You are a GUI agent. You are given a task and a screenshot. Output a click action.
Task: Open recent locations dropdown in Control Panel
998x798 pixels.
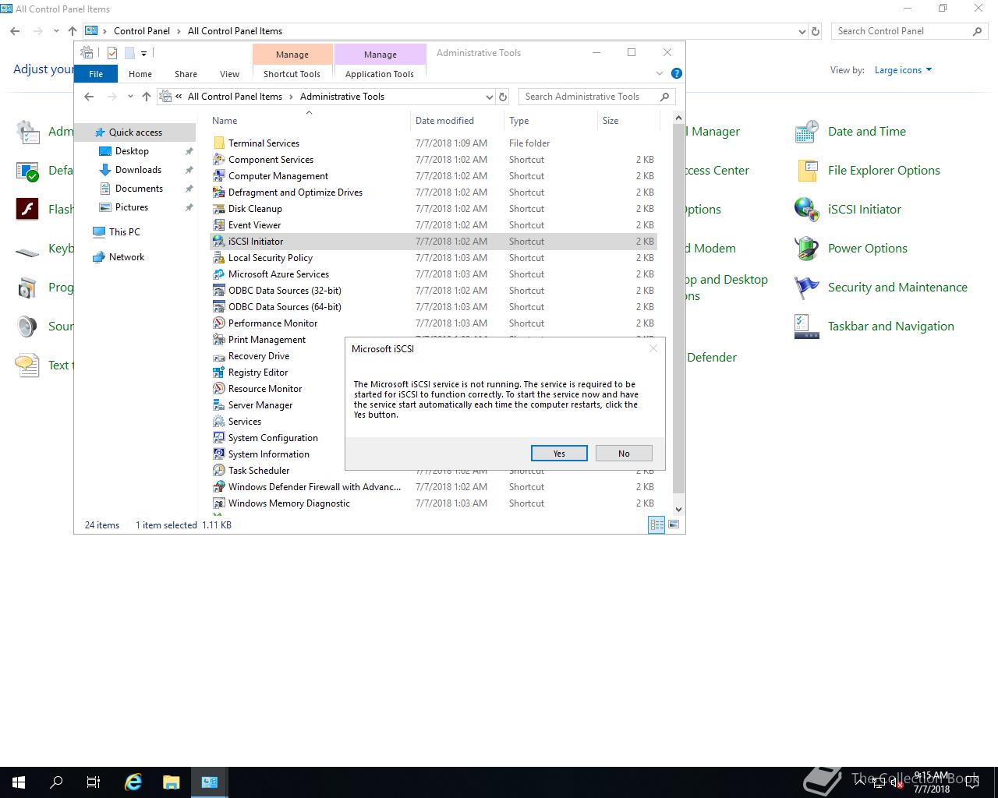pos(56,31)
